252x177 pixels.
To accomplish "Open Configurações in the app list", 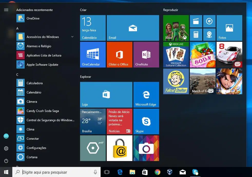I will 45,148.
